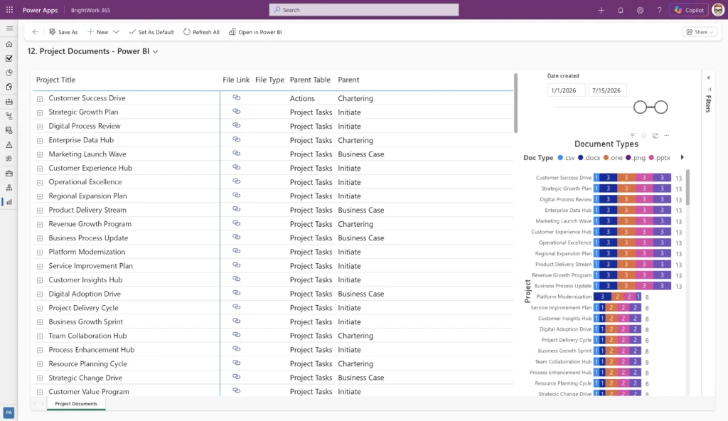Show more Doc Type legend items arrow
Image resolution: width=728 pixels, height=421 pixels.
682,158
